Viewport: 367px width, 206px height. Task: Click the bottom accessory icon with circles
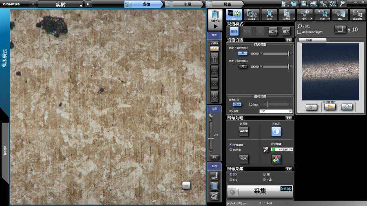point(214,196)
